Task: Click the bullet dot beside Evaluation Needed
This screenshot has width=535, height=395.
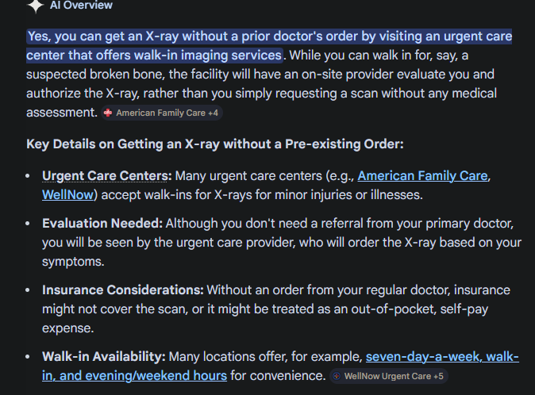Action: (30, 224)
